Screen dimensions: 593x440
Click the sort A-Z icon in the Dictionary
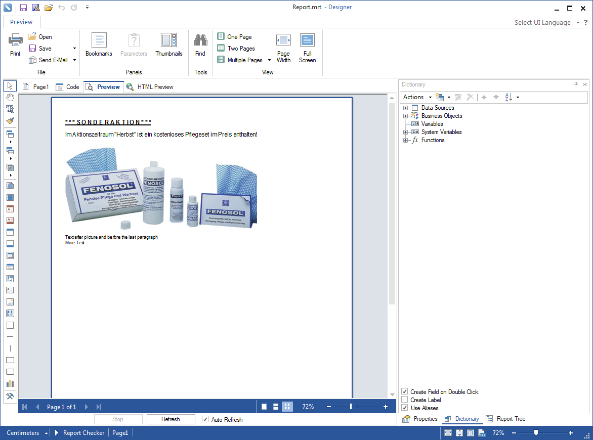pyautogui.click(x=509, y=97)
